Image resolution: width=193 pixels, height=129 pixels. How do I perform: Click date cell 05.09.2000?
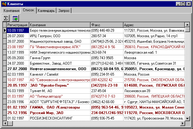click(x=18, y=58)
